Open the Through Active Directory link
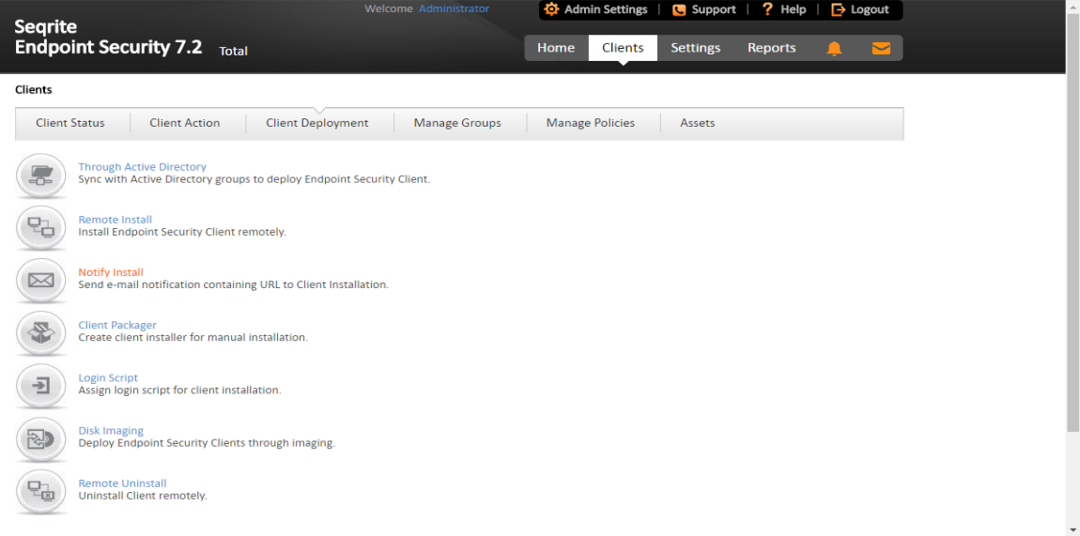The height and width of the screenshot is (536, 1080). pos(142,166)
